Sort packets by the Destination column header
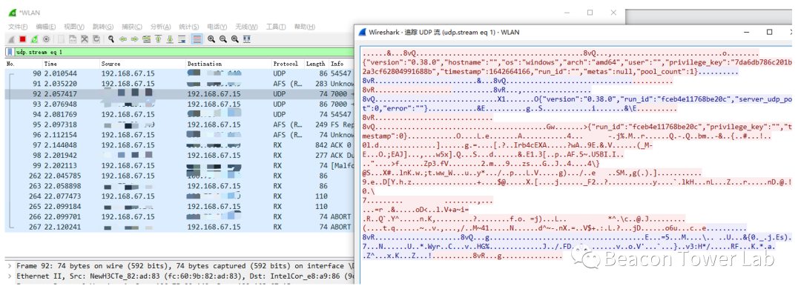Viewport: 801px width, 292px height. (x=228, y=64)
